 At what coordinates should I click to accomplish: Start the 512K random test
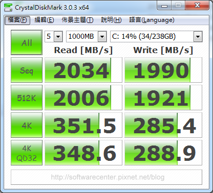(x=27, y=98)
